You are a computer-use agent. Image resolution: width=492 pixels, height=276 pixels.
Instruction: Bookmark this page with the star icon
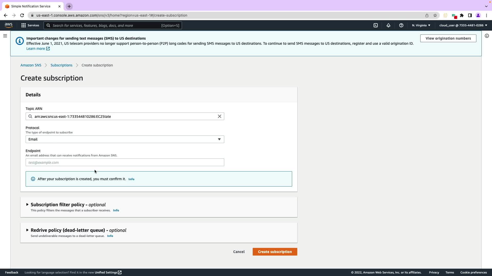click(435, 15)
